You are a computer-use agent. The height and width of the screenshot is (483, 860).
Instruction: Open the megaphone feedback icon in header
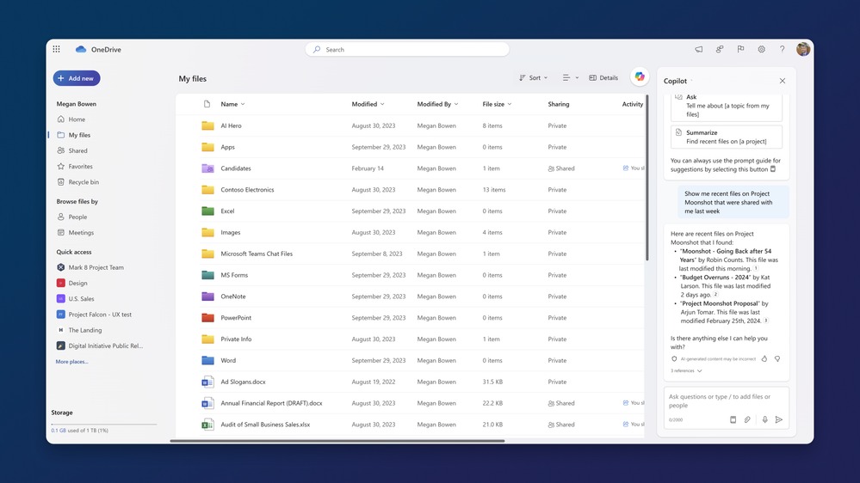[x=699, y=49]
